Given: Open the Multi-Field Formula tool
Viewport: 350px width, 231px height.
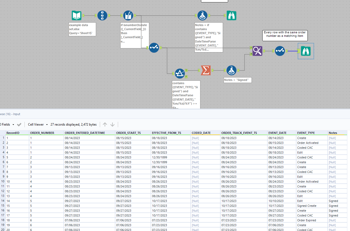Looking at the screenshot, I should 128,15.
